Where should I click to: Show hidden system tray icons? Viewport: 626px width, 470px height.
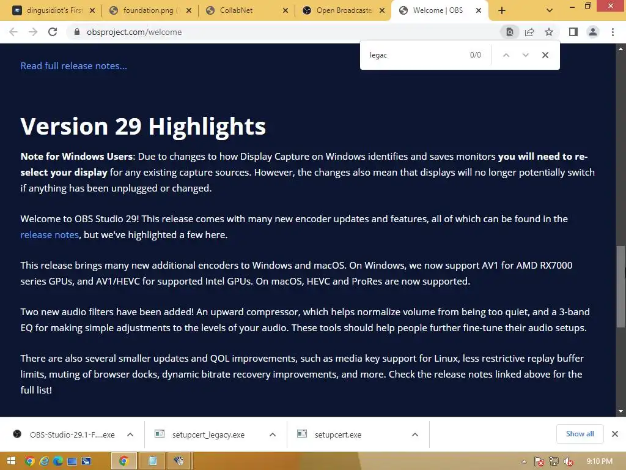pyautogui.click(x=524, y=461)
